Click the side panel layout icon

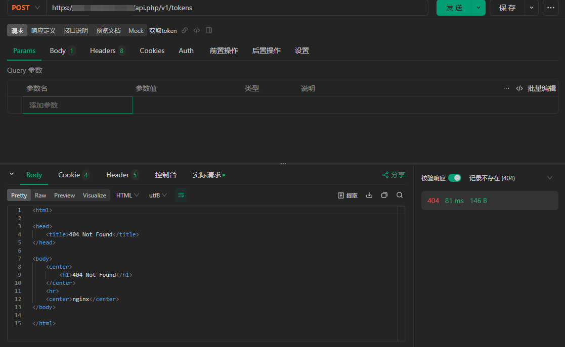click(x=209, y=30)
